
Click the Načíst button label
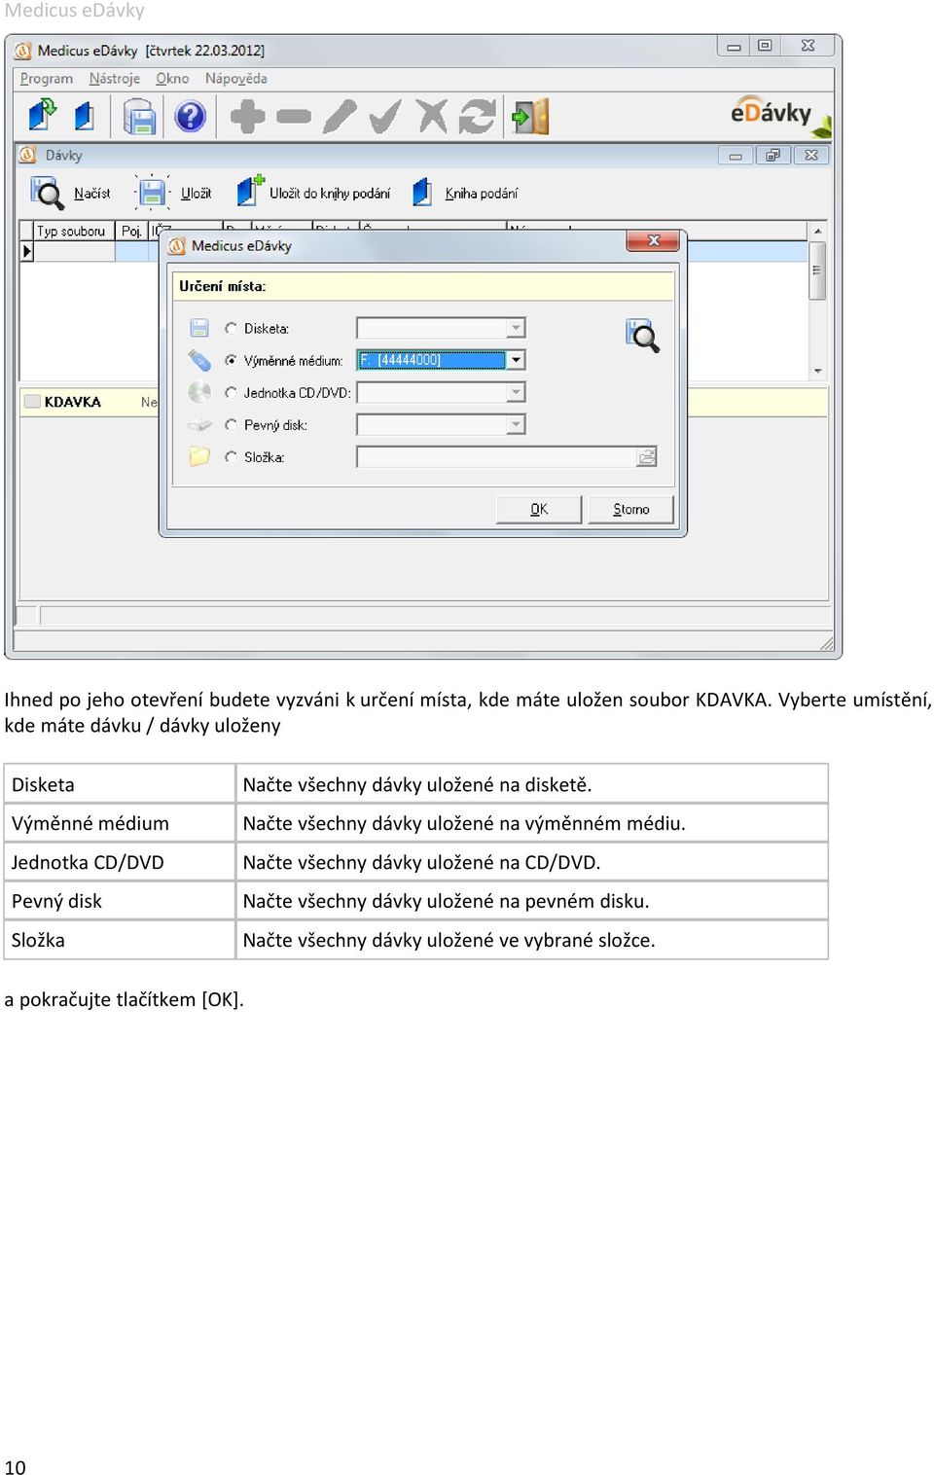92,194
